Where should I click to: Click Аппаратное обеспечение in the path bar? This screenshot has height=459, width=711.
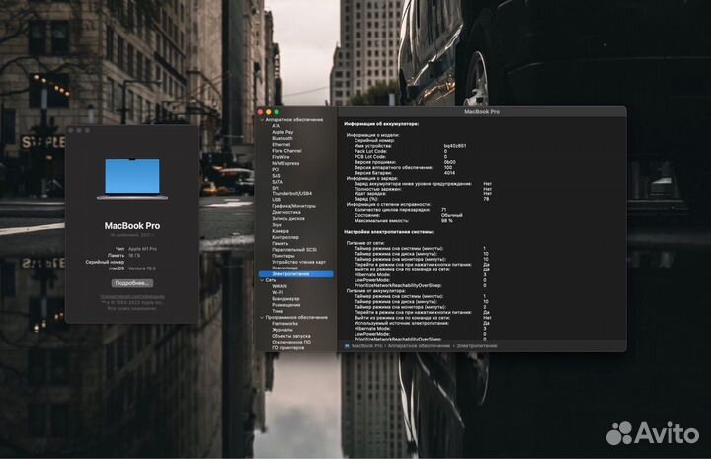point(417,346)
